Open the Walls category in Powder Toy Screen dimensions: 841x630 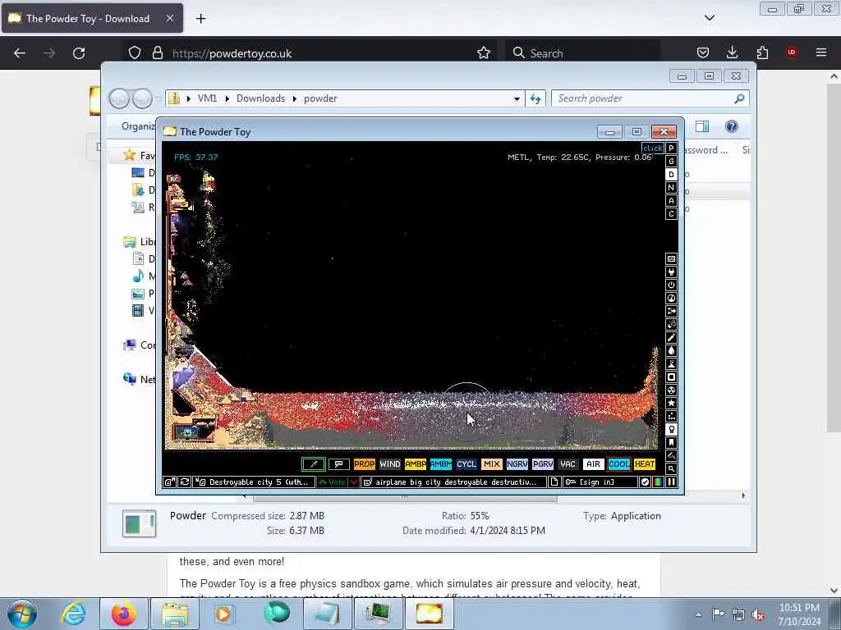click(671, 258)
